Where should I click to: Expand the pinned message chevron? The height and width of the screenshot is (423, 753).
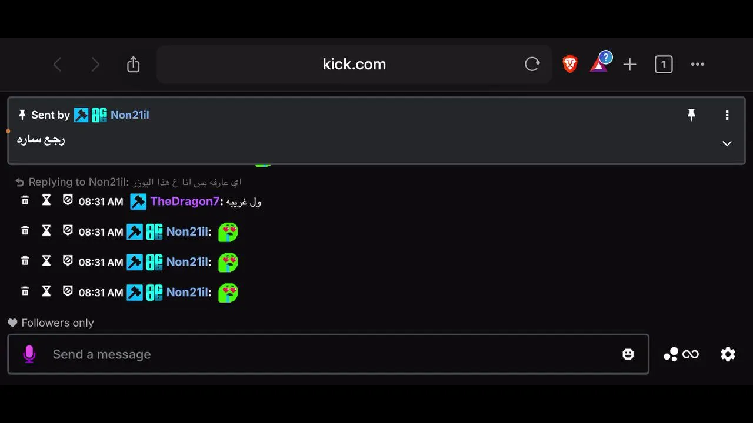pos(727,143)
